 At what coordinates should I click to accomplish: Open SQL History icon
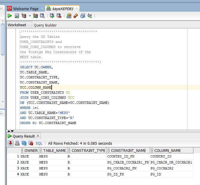click(x=83, y=16)
